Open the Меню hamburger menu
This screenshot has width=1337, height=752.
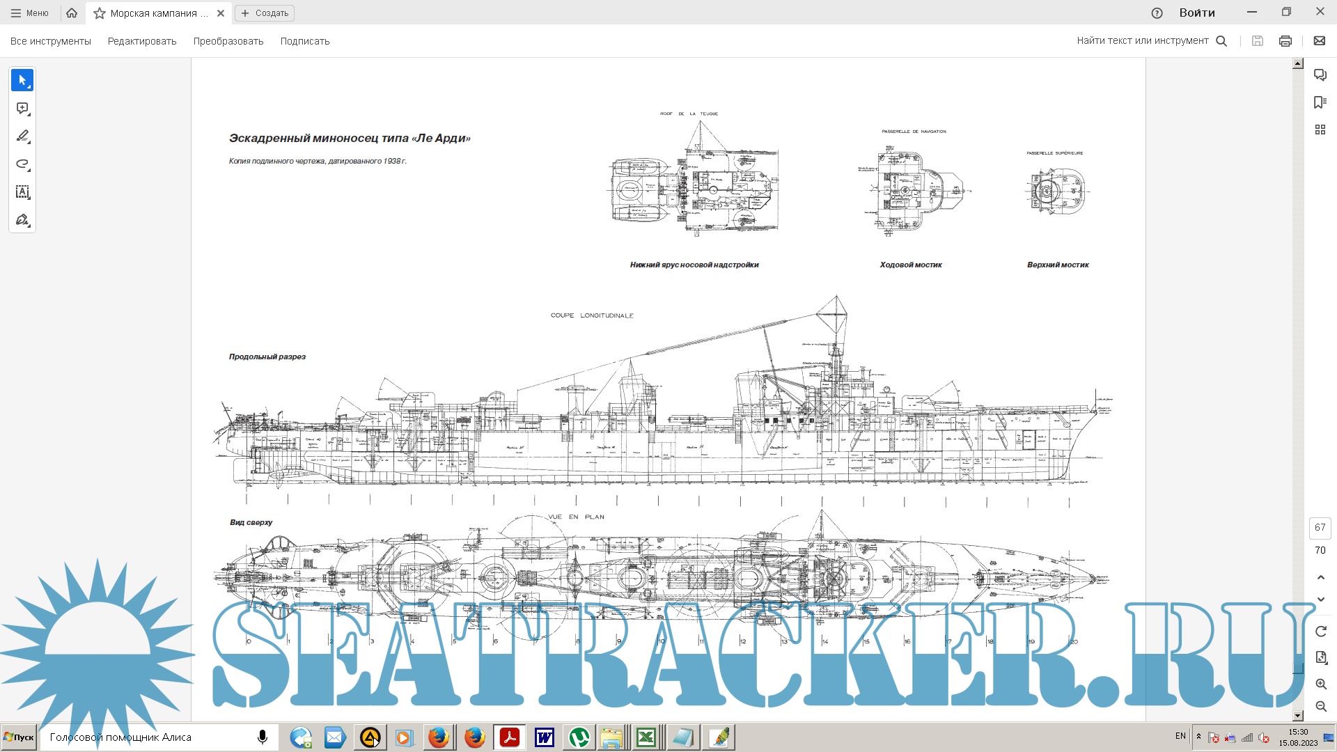(29, 13)
